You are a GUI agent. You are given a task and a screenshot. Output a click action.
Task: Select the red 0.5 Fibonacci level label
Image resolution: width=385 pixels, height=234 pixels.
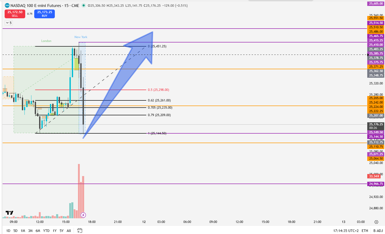158,90
